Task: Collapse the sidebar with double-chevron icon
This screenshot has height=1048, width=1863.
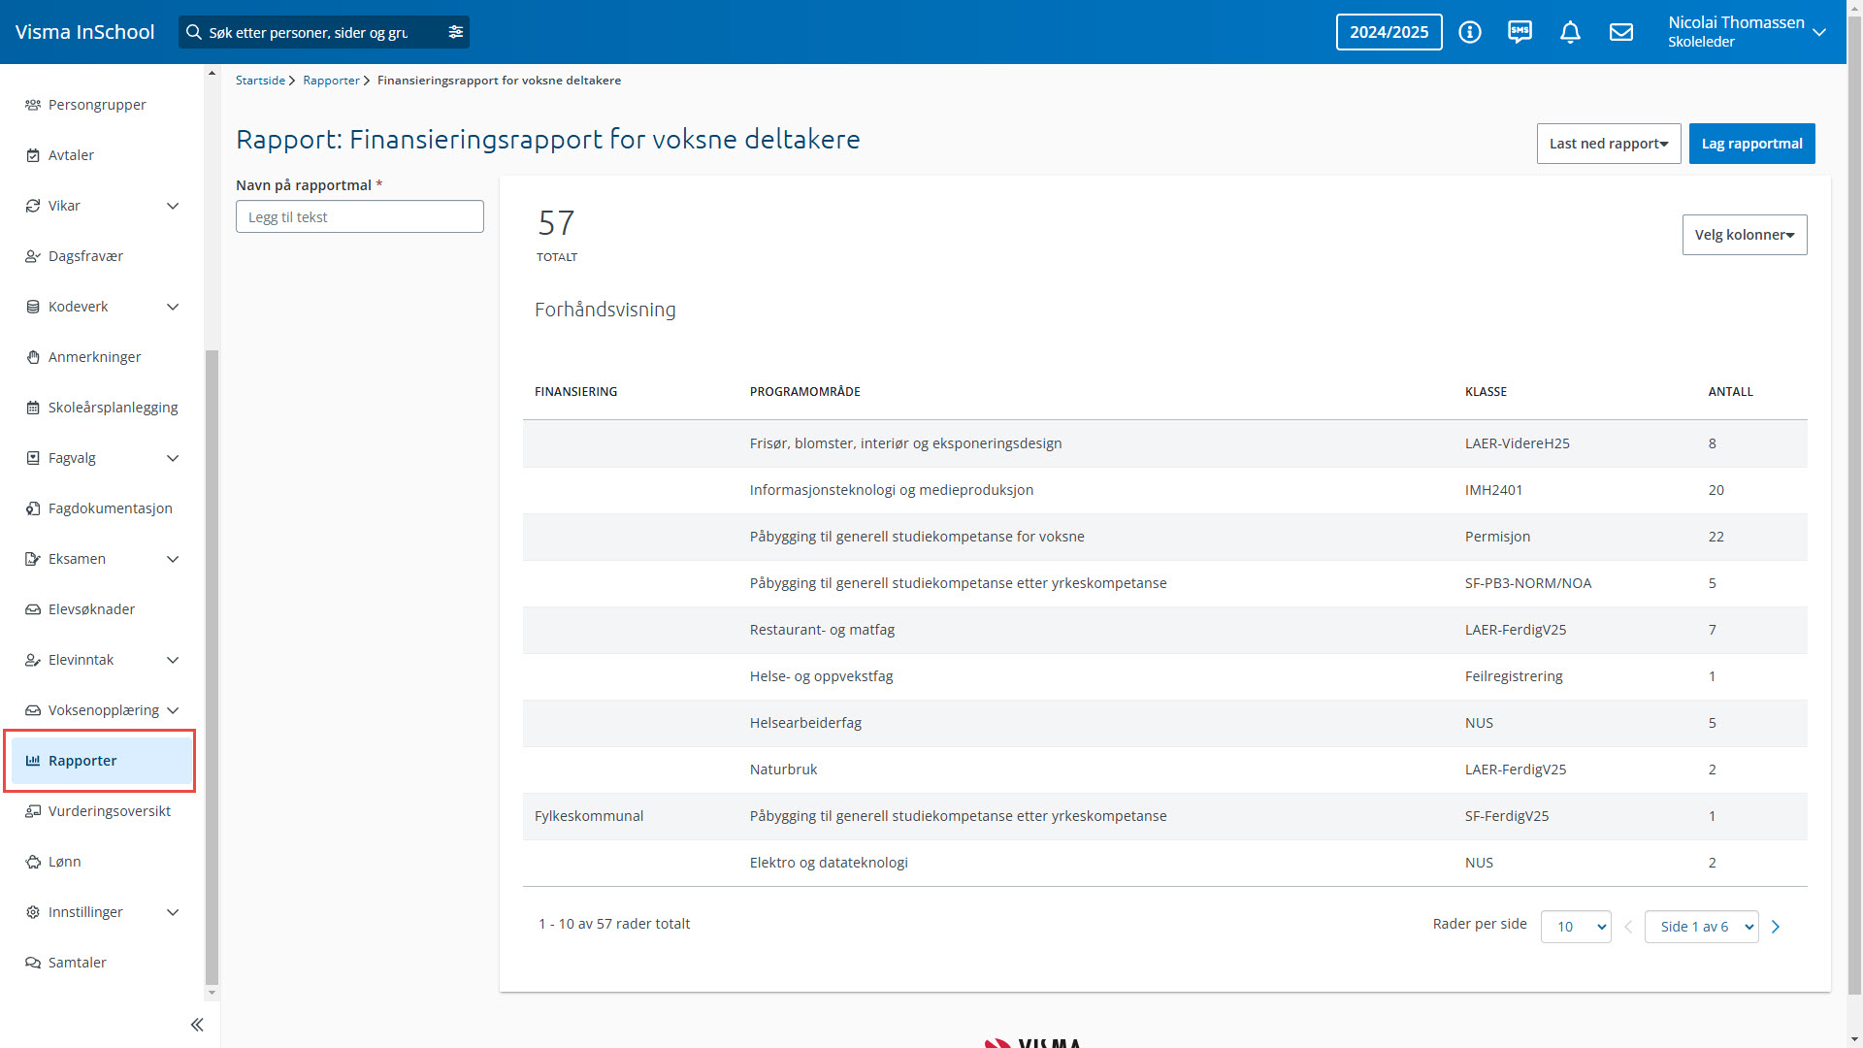Action: [x=197, y=1025]
